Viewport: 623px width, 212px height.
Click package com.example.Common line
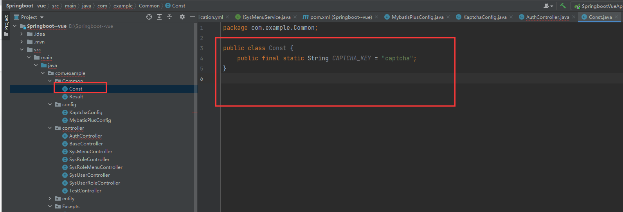click(270, 28)
